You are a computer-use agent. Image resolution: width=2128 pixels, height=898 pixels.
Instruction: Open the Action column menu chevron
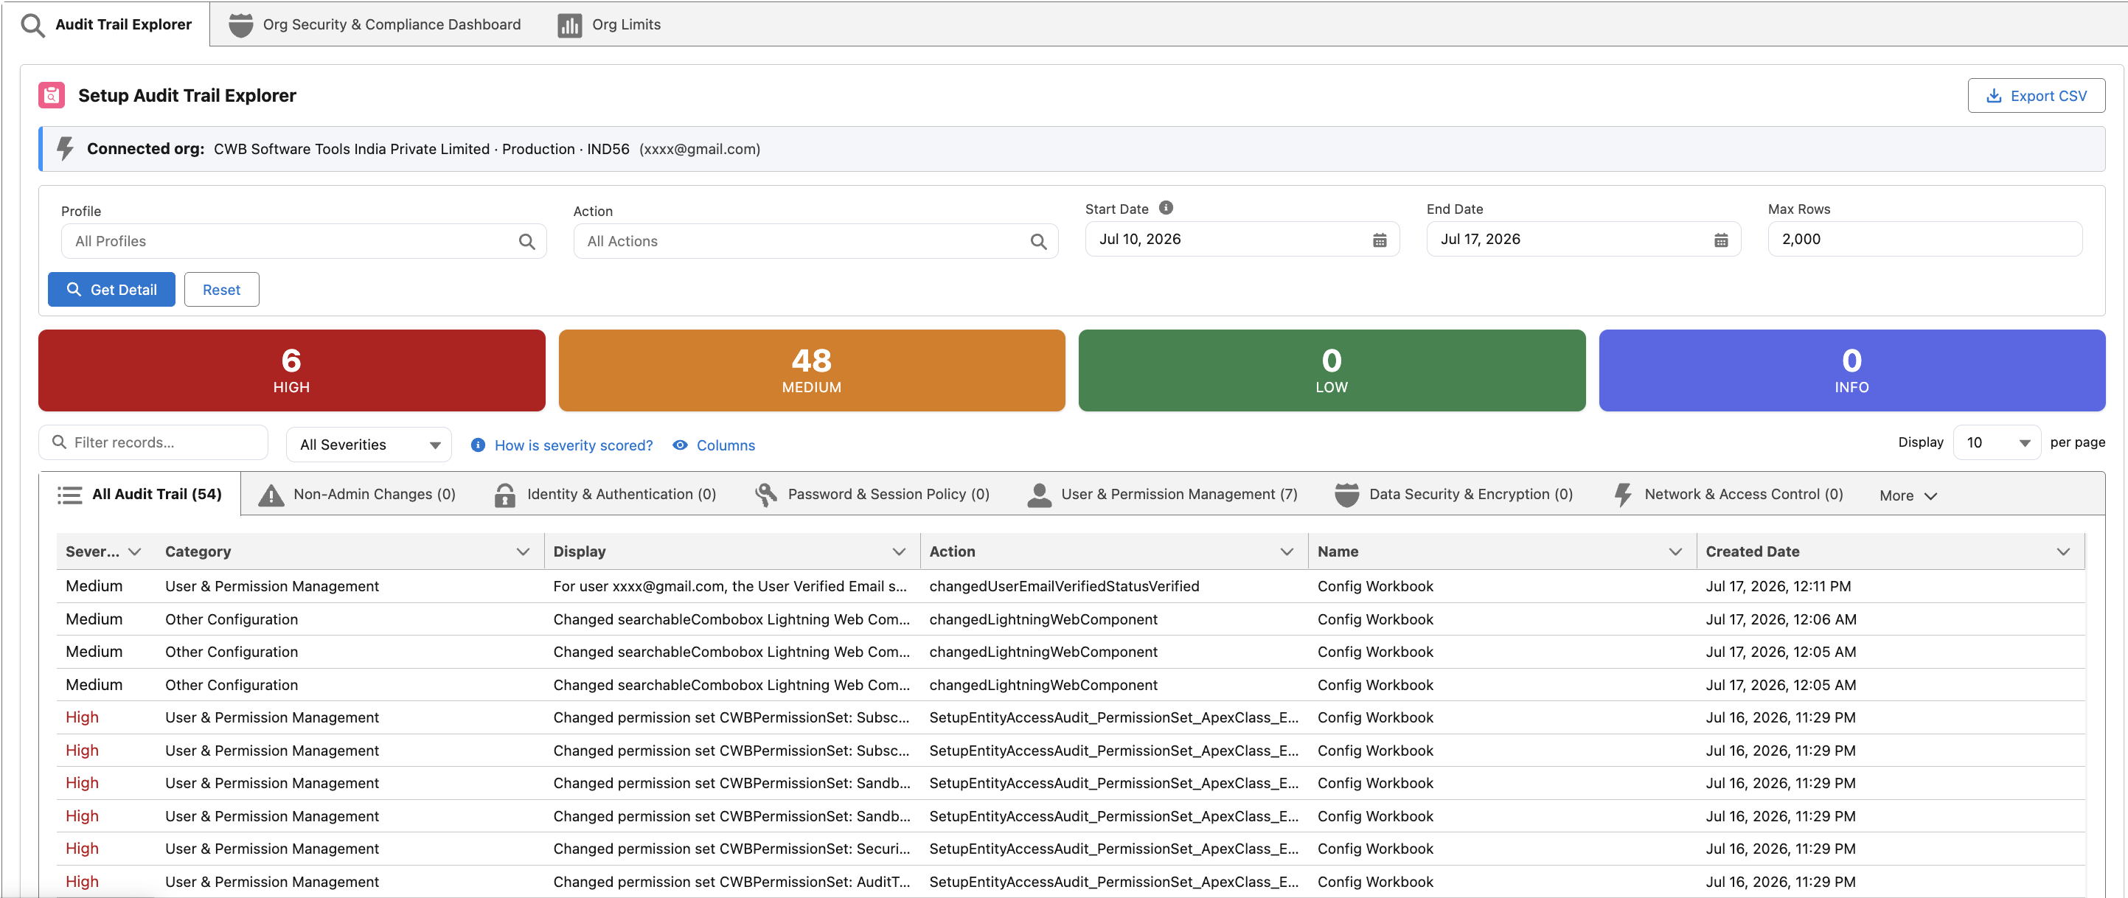1287,551
